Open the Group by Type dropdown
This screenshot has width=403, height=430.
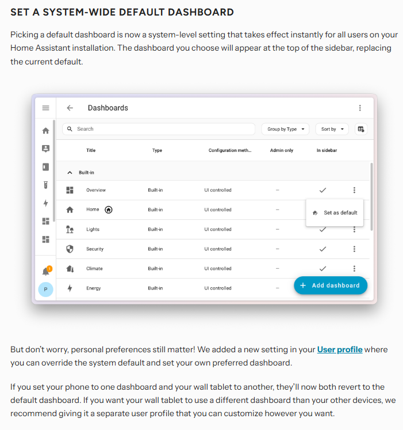[286, 129]
